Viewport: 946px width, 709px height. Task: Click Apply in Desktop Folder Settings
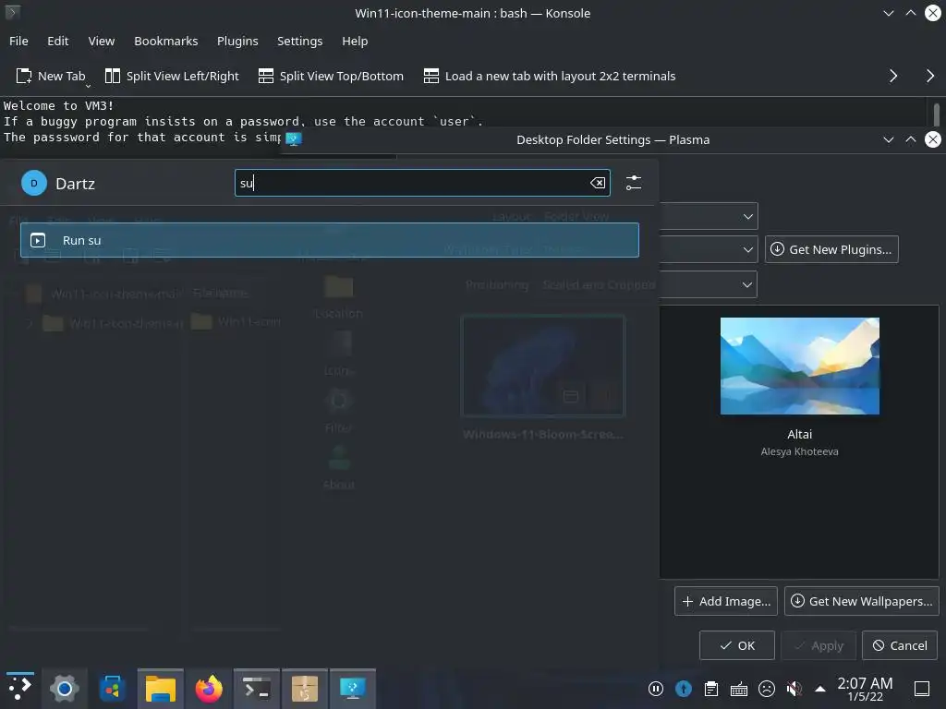tap(819, 645)
